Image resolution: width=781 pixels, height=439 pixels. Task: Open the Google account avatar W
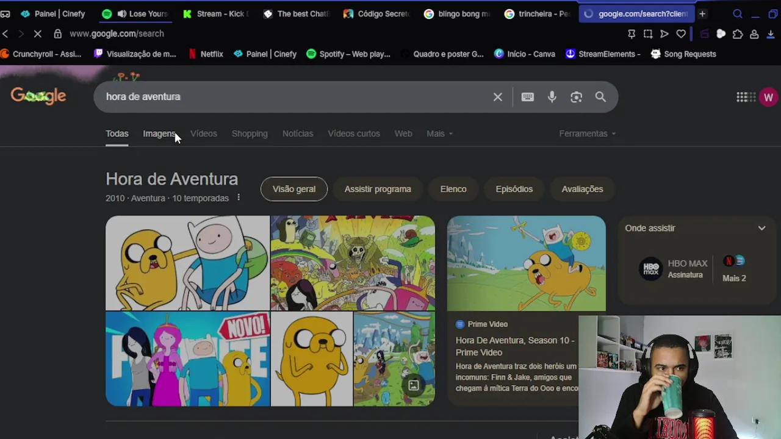coord(768,97)
